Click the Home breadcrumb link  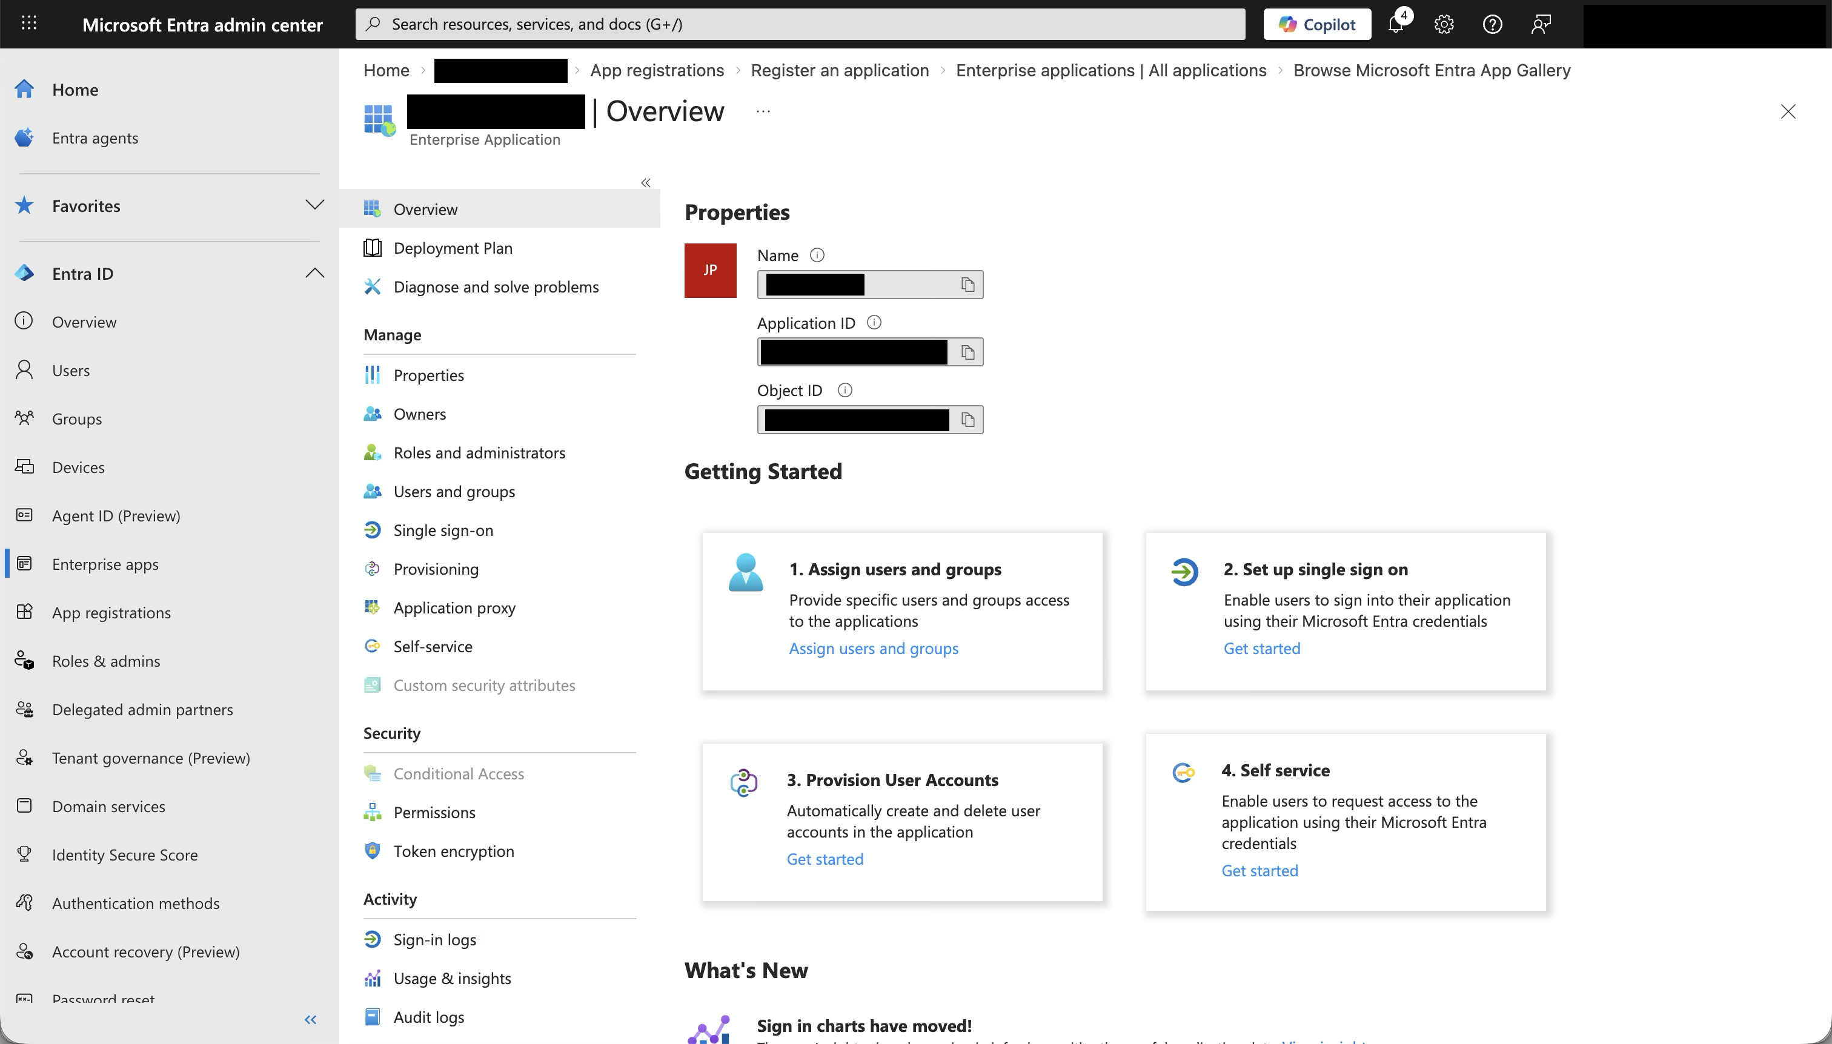tap(386, 70)
